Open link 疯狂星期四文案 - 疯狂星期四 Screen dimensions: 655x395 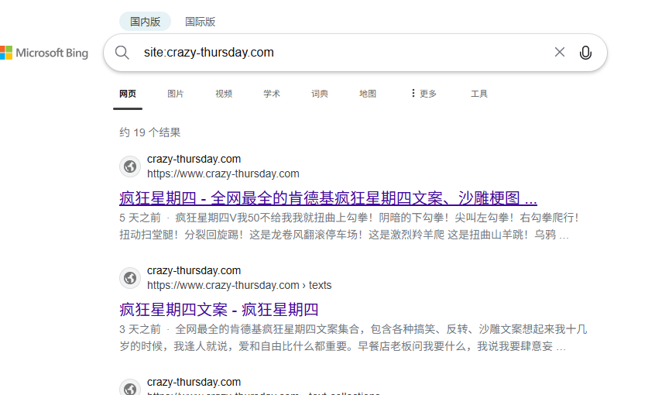pos(219,310)
